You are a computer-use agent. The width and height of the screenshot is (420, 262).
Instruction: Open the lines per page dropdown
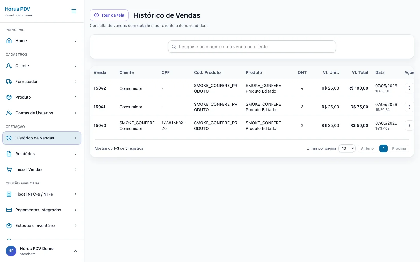[347, 148]
